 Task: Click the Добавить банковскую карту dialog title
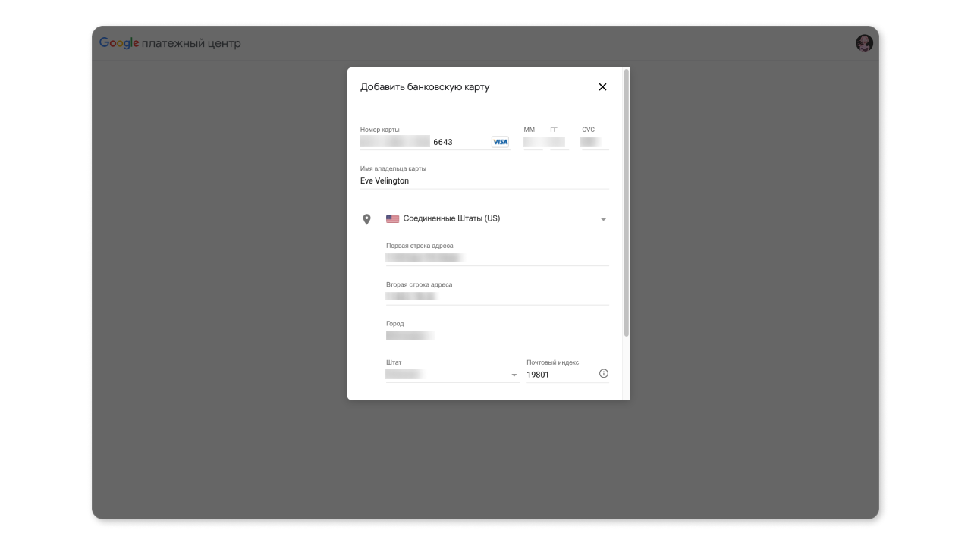click(425, 86)
